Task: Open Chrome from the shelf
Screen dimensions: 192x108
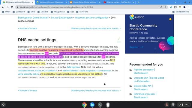Action: point(84,105)
